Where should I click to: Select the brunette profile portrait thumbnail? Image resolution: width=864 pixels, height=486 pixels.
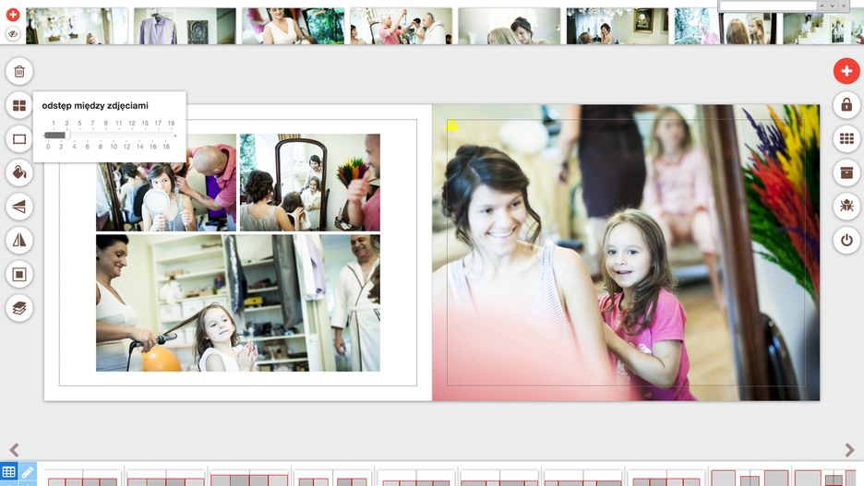510,26
